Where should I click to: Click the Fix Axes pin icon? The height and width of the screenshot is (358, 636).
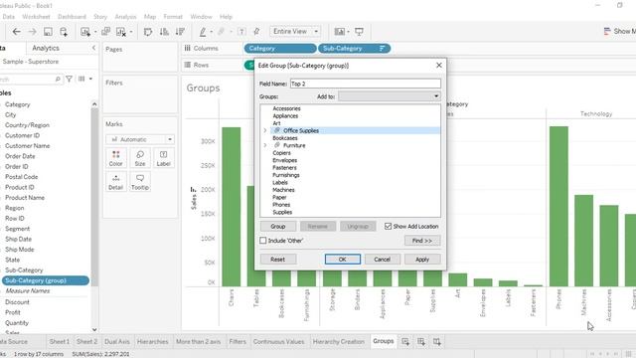[256, 32]
